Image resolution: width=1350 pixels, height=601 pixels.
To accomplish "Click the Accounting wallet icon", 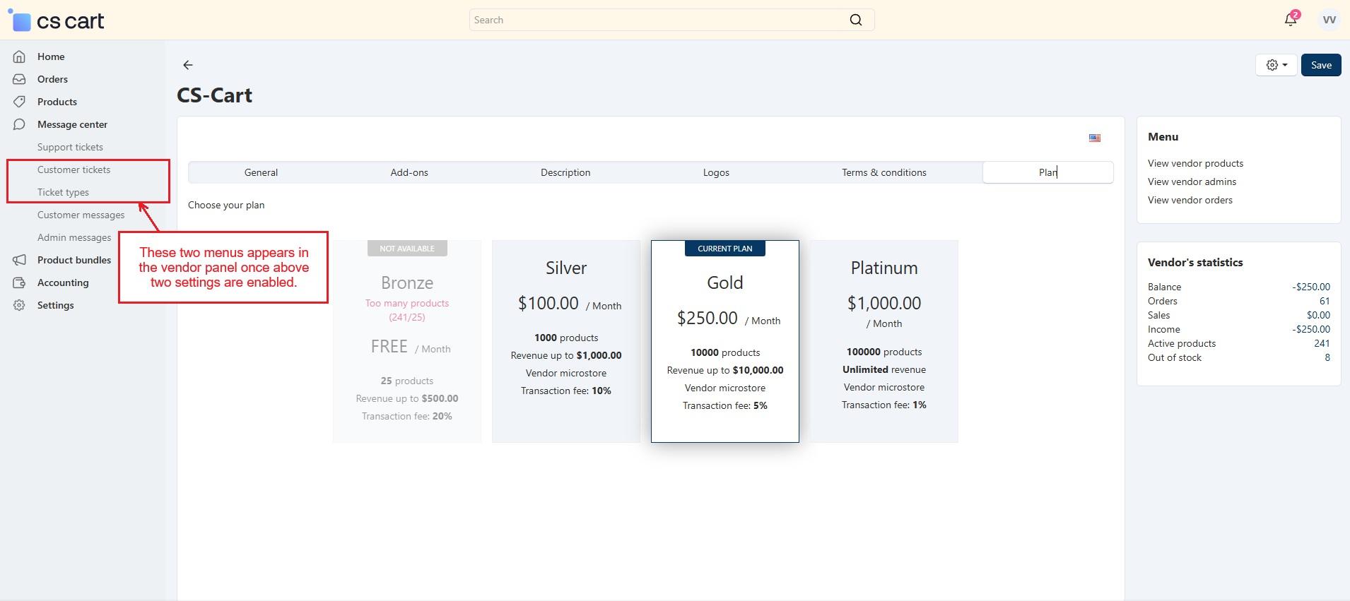I will point(19,282).
